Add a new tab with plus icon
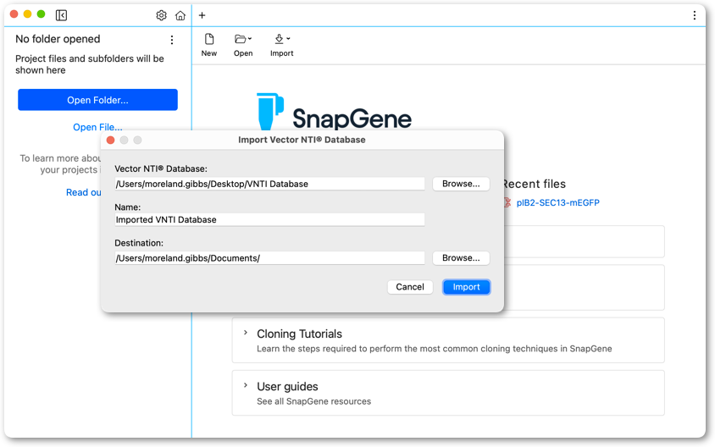 [202, 15]
